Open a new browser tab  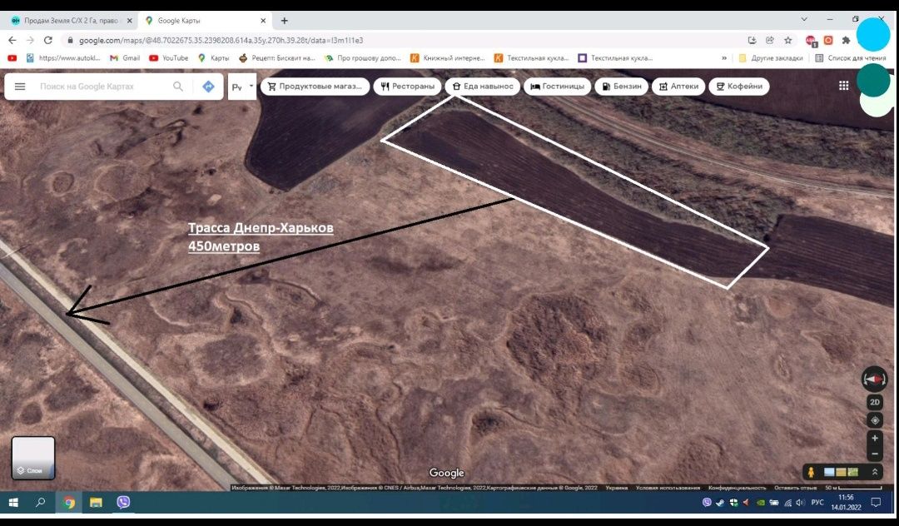(285, 21)
